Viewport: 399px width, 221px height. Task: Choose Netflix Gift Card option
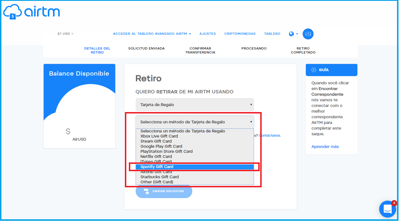pyautogui.click(x=195, y=156)
